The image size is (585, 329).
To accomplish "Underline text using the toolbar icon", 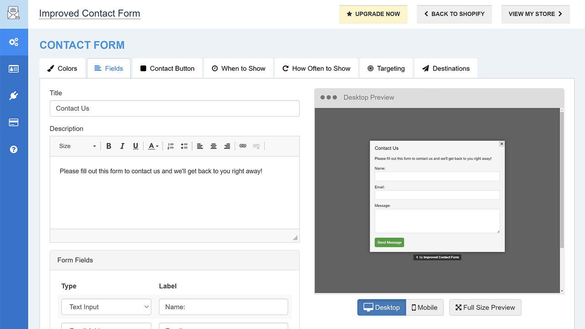I will click(x=135, y=146).
